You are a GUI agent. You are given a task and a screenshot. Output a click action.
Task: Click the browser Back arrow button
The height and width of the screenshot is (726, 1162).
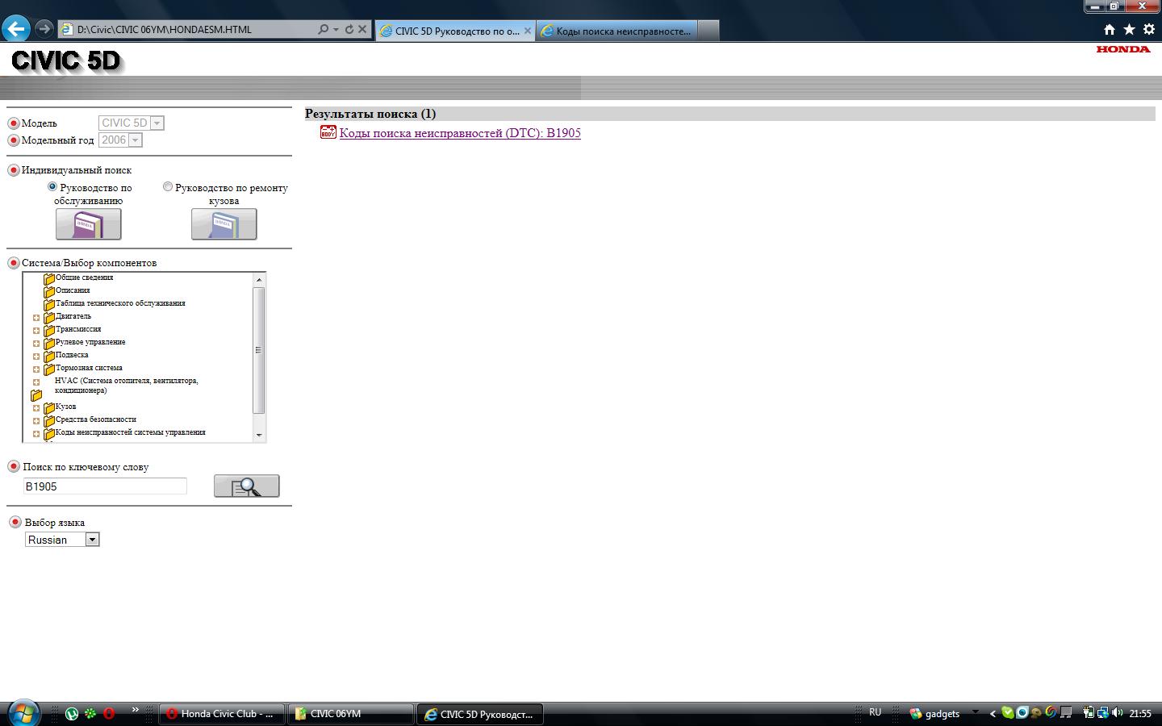pyautogui.click(x=16, y=29)
